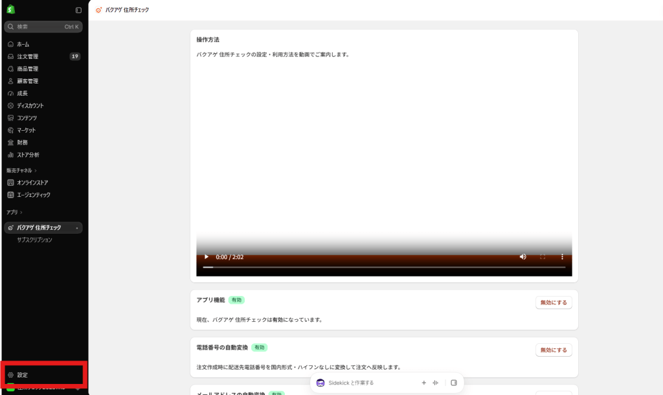663x395 pixels.
Task: Click the 19 badge next to 注文管理
Action: (75, 56)
